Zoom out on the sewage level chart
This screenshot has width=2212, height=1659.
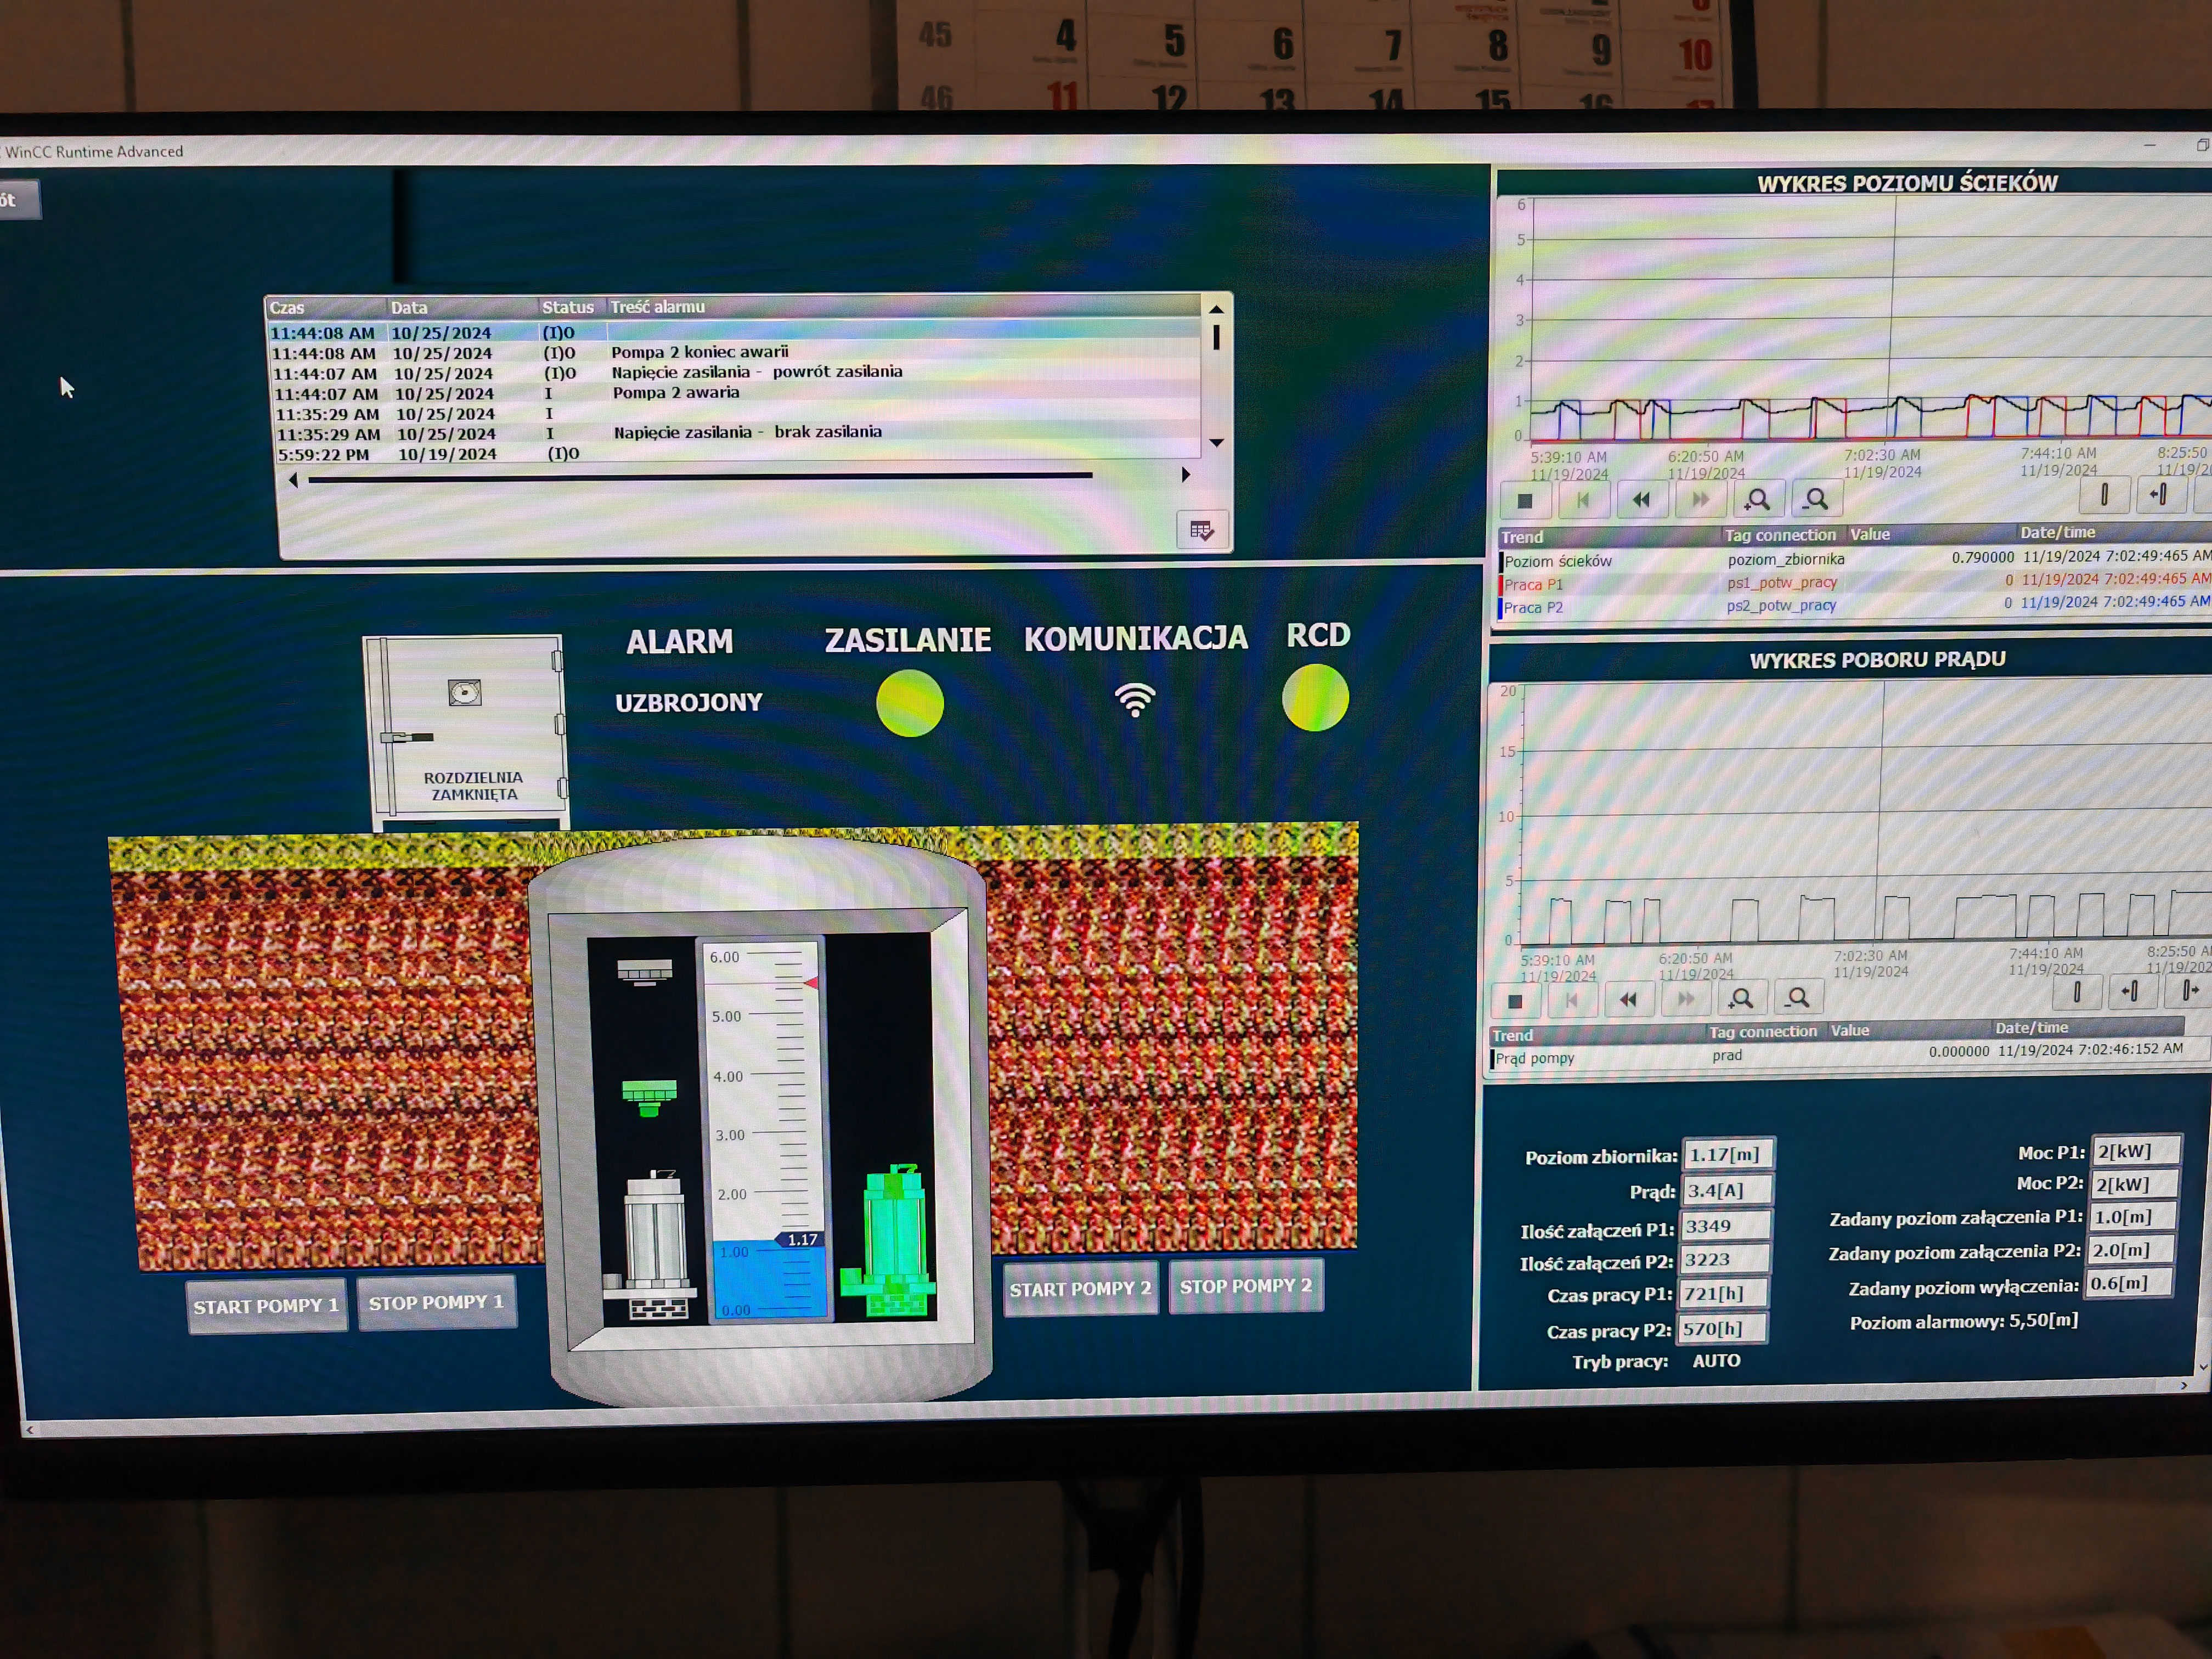click(x=1816, y=498)
